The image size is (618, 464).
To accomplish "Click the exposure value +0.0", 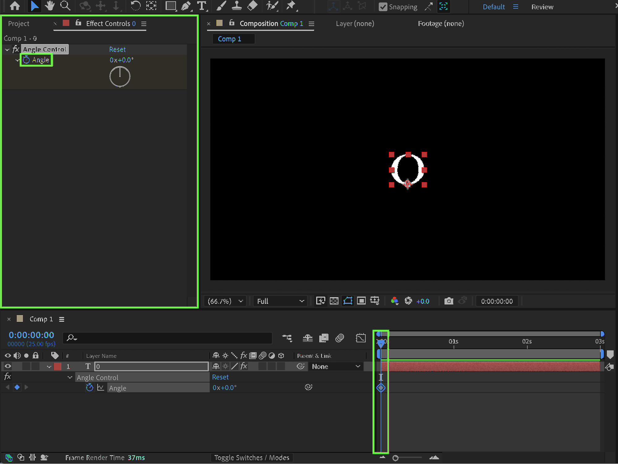I will [x=423, y=301].
